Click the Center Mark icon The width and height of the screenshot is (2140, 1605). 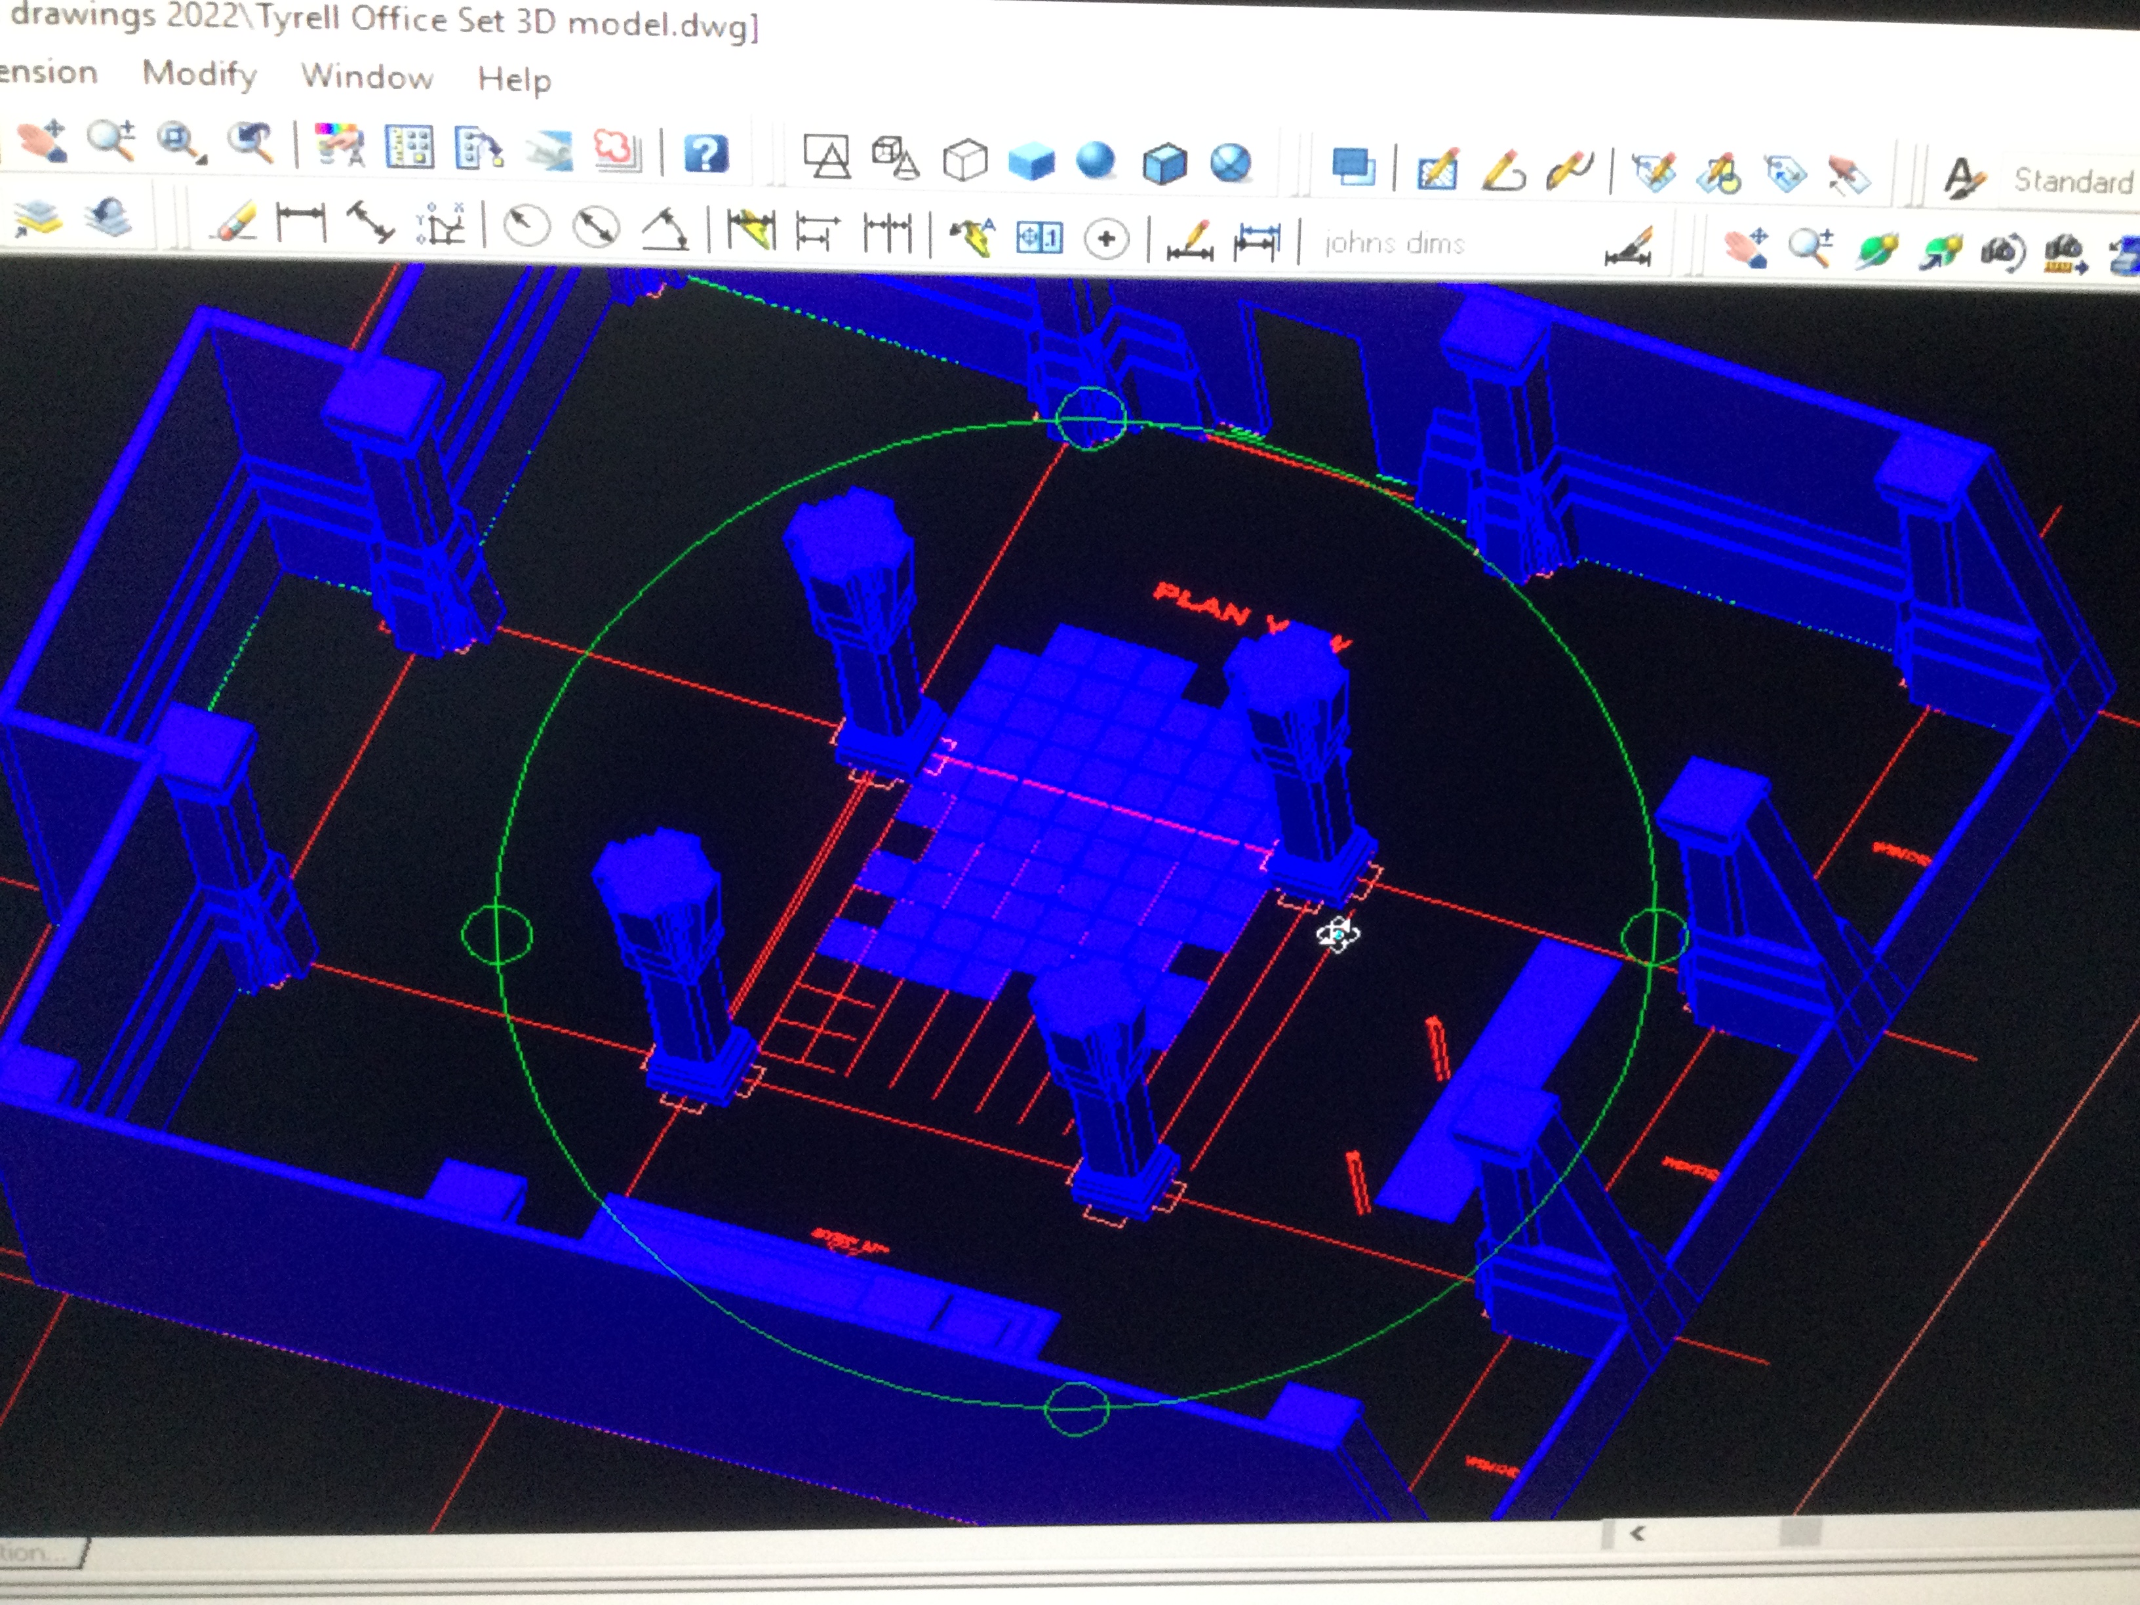tap(1106, 239)
